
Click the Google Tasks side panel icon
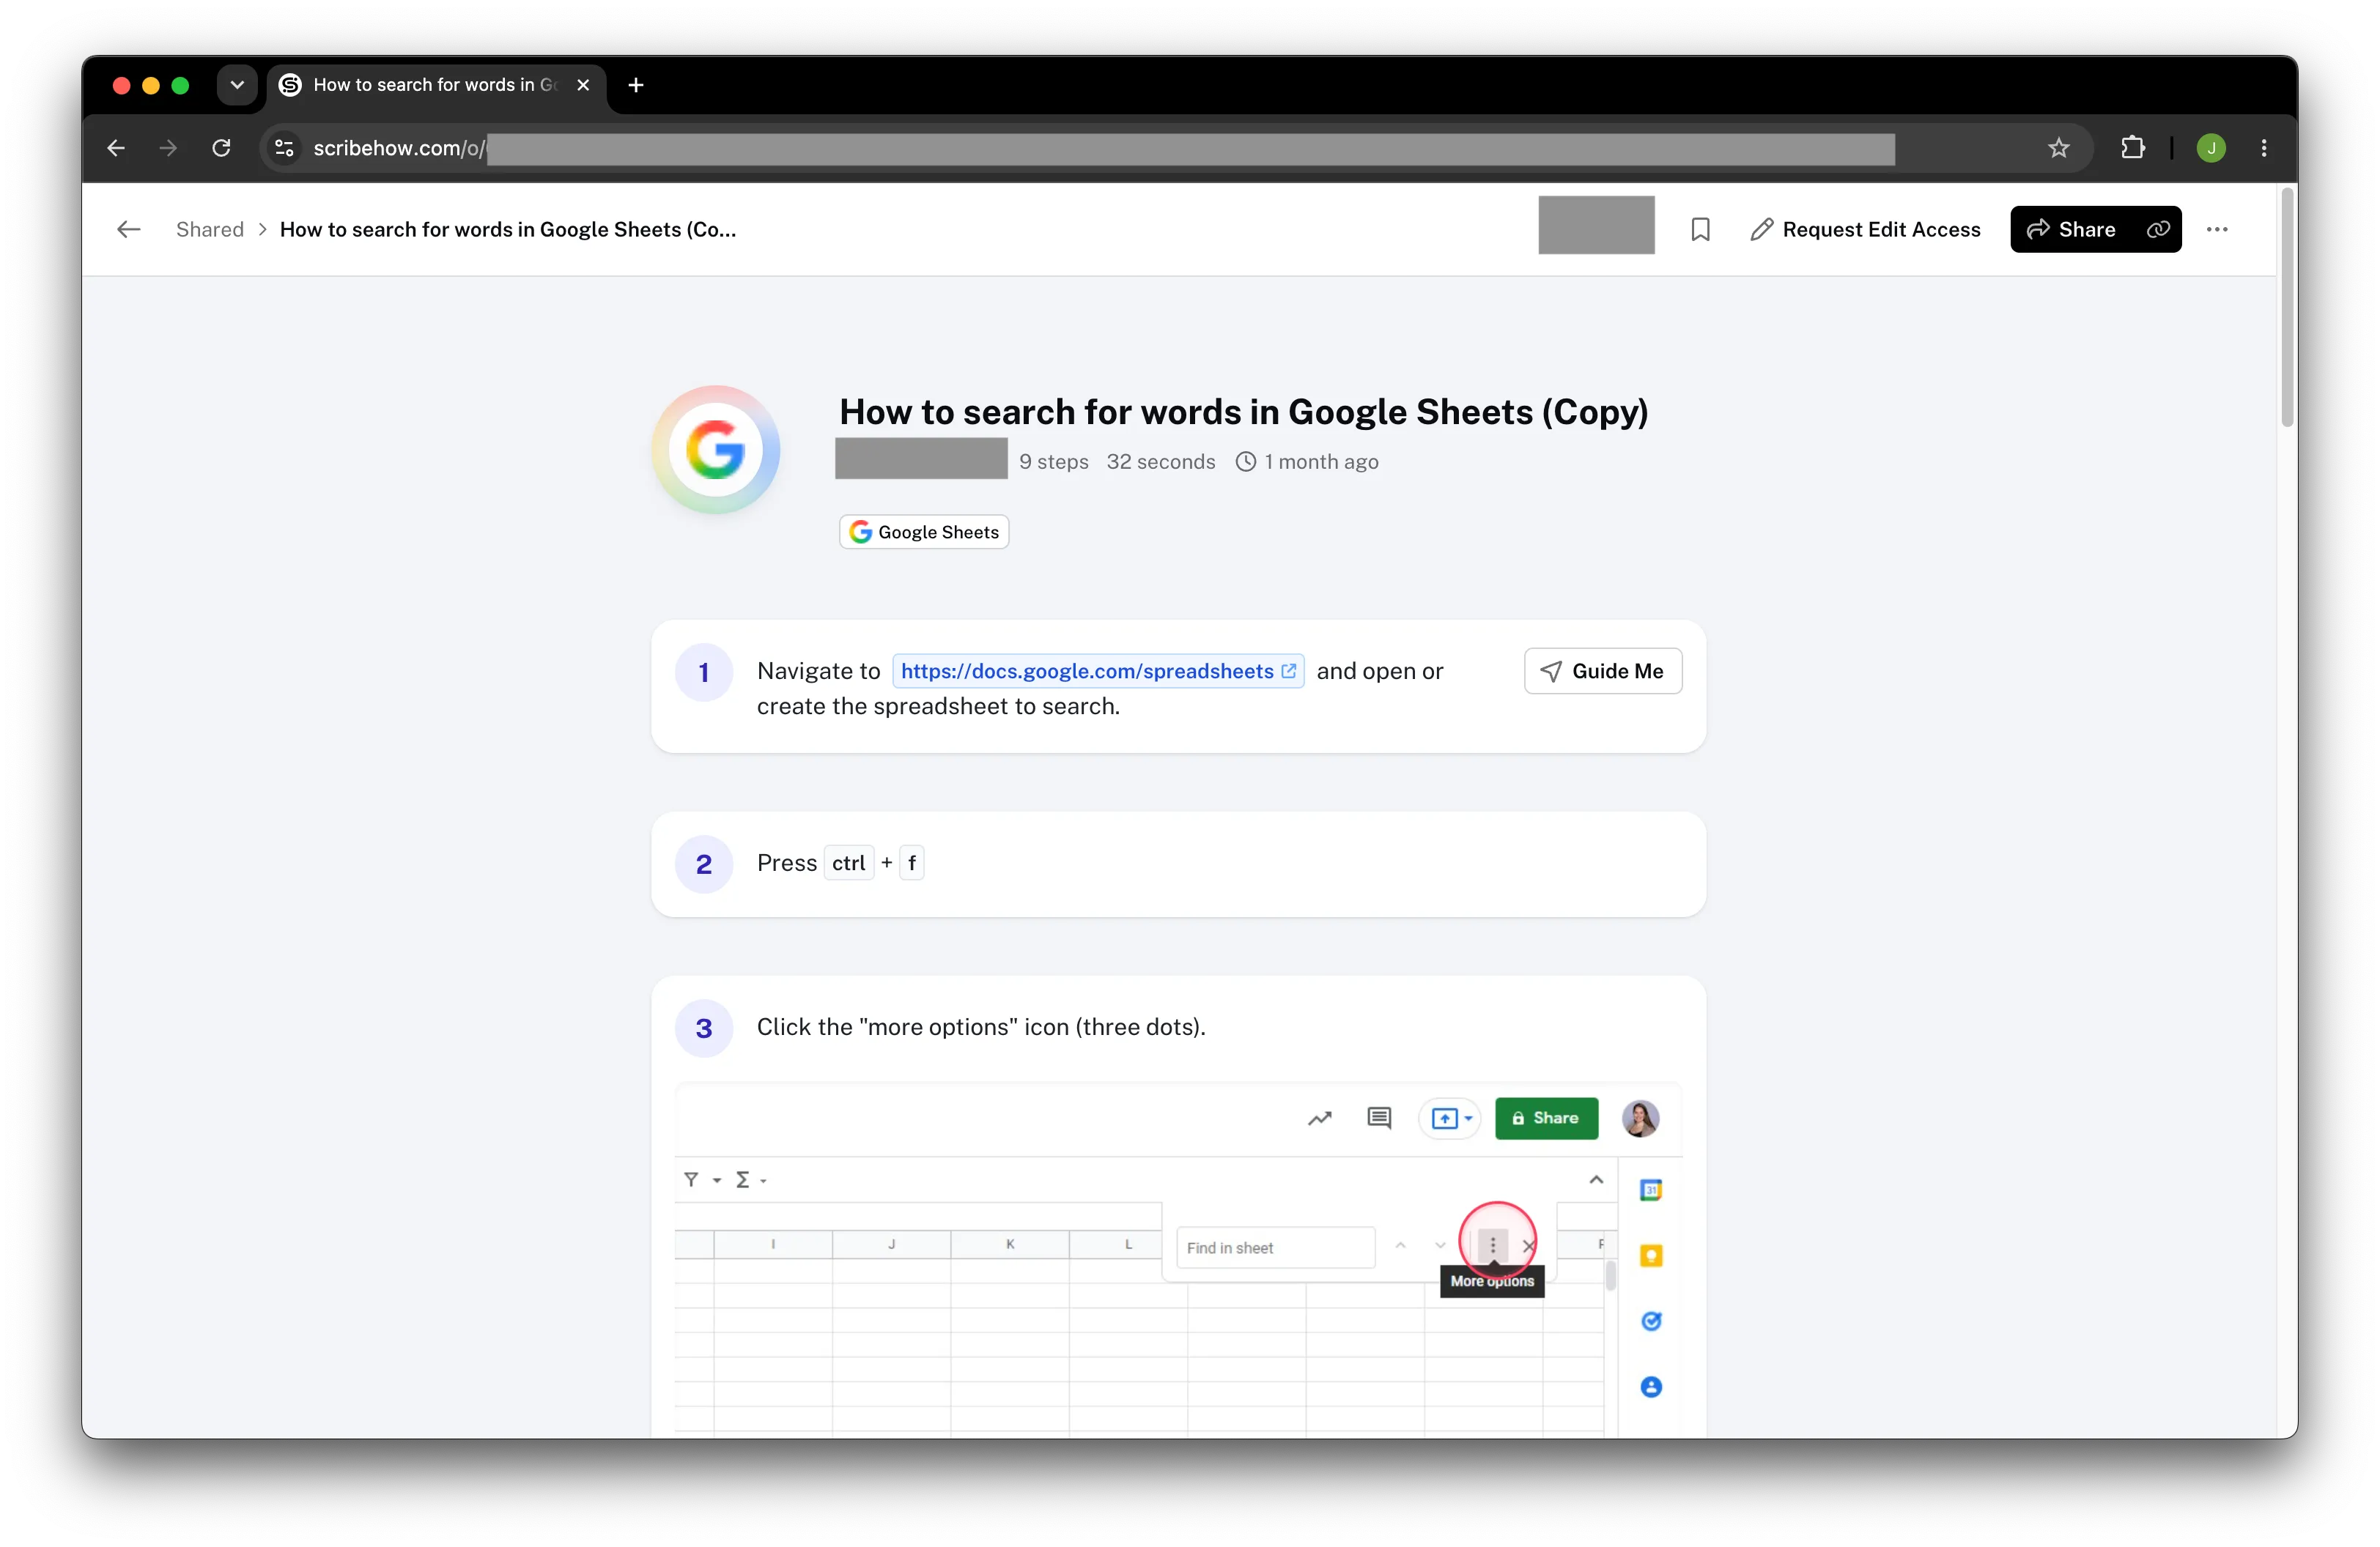(x=1651, y=1321)
